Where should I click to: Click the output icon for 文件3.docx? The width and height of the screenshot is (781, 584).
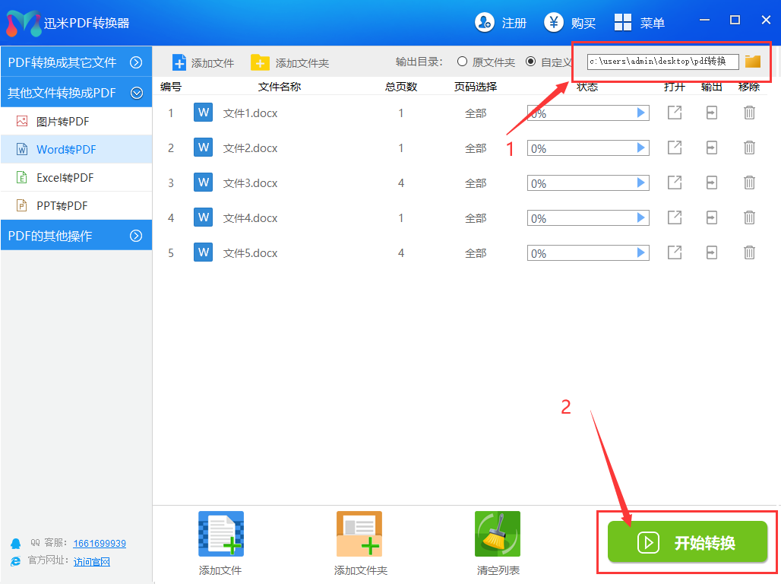(x=711, y=183)
